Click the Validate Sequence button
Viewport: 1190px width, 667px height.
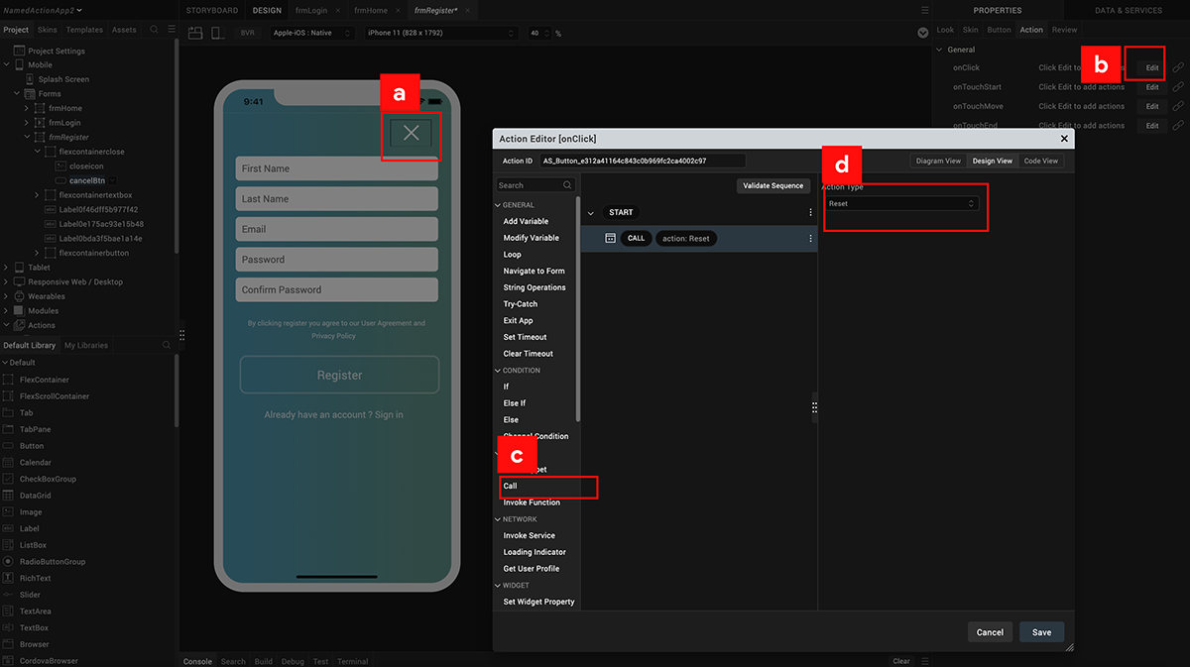click(773, 186)
